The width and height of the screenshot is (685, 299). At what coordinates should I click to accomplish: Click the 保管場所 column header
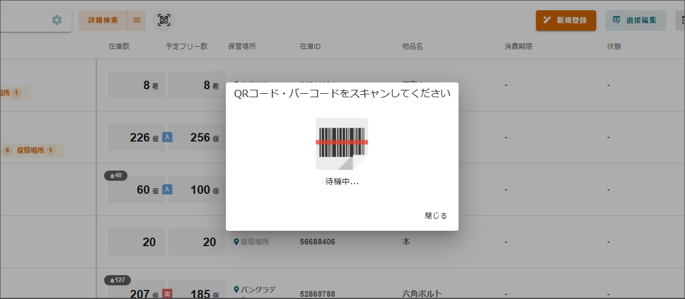tap(242, 47)
